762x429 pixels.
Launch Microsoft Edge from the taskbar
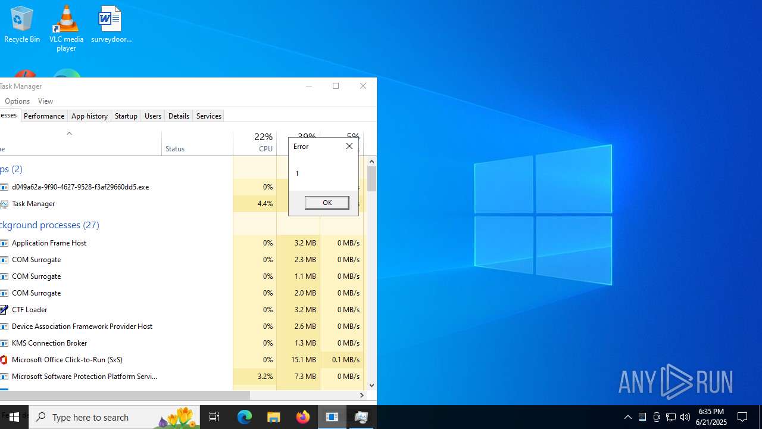[245, 417]
